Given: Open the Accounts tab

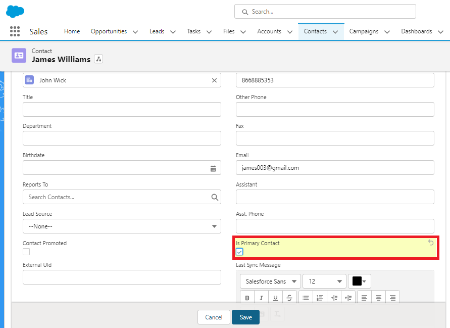Looking at the screenshot, I should point(269,31).
